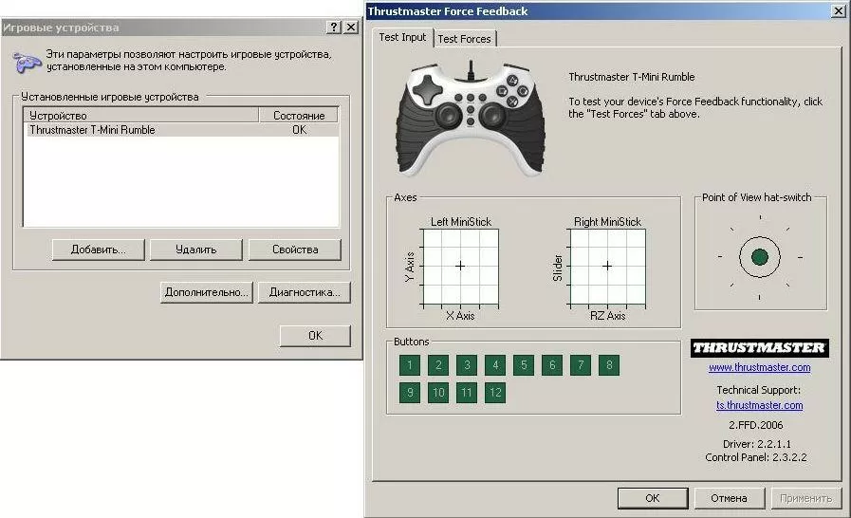Close the Игровые устройства dialog
The height and width of the screenshot is (518, 851).
(351, 28)
